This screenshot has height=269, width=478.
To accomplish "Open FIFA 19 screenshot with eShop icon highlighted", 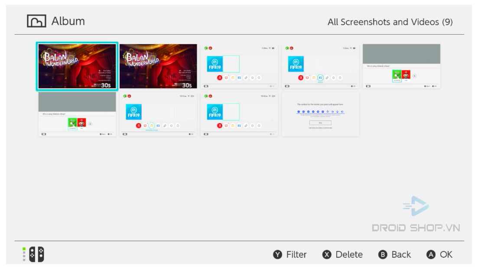I will 158,114.
